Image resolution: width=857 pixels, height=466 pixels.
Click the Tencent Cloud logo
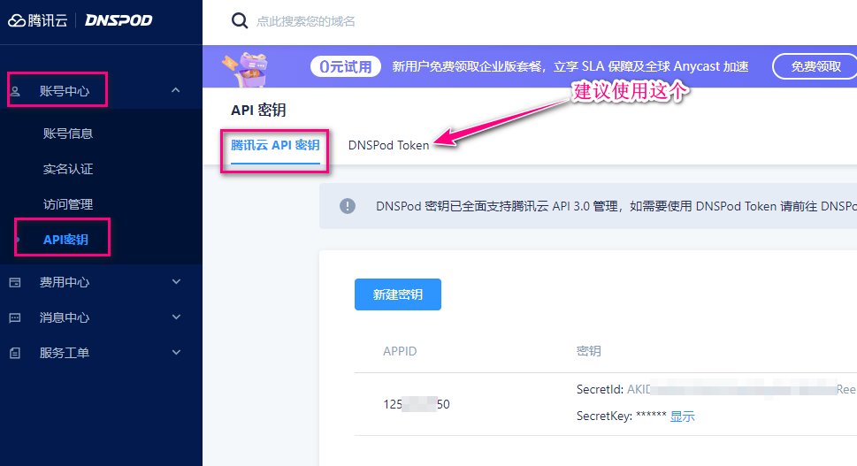coord(38,20)
